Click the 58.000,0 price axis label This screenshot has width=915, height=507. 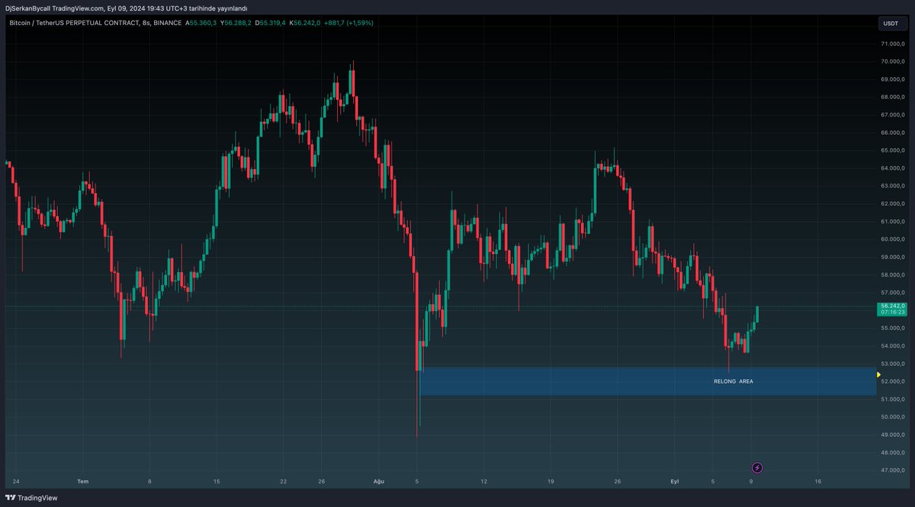[x=891, y=275]
